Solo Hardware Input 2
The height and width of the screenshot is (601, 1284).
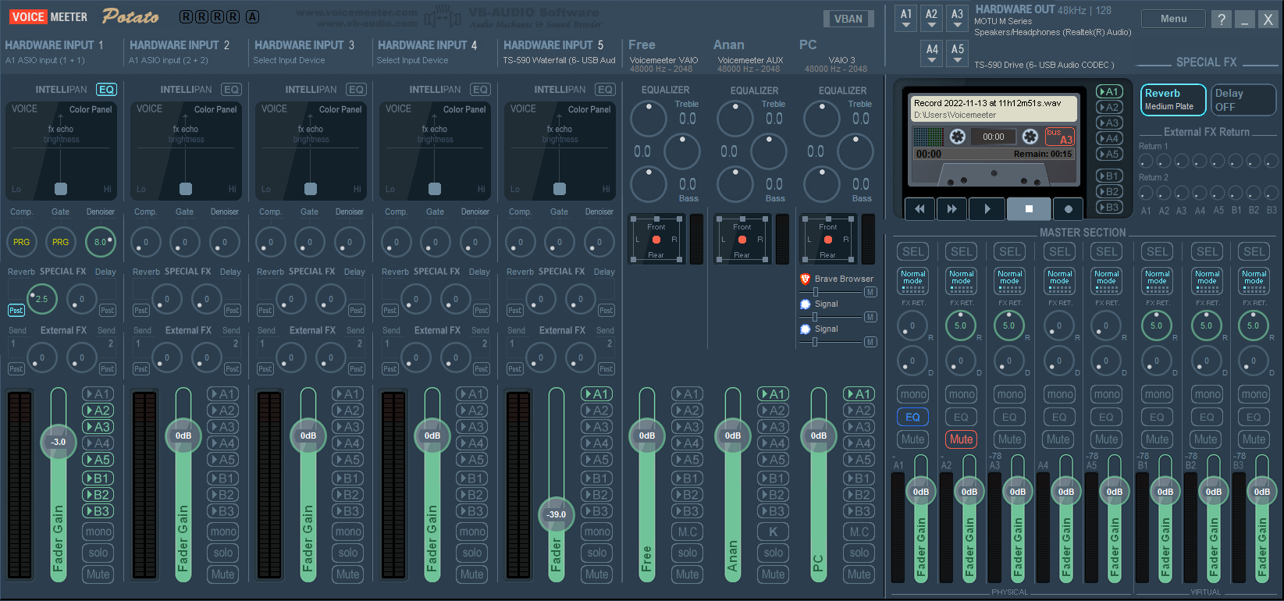coord(223,553)
